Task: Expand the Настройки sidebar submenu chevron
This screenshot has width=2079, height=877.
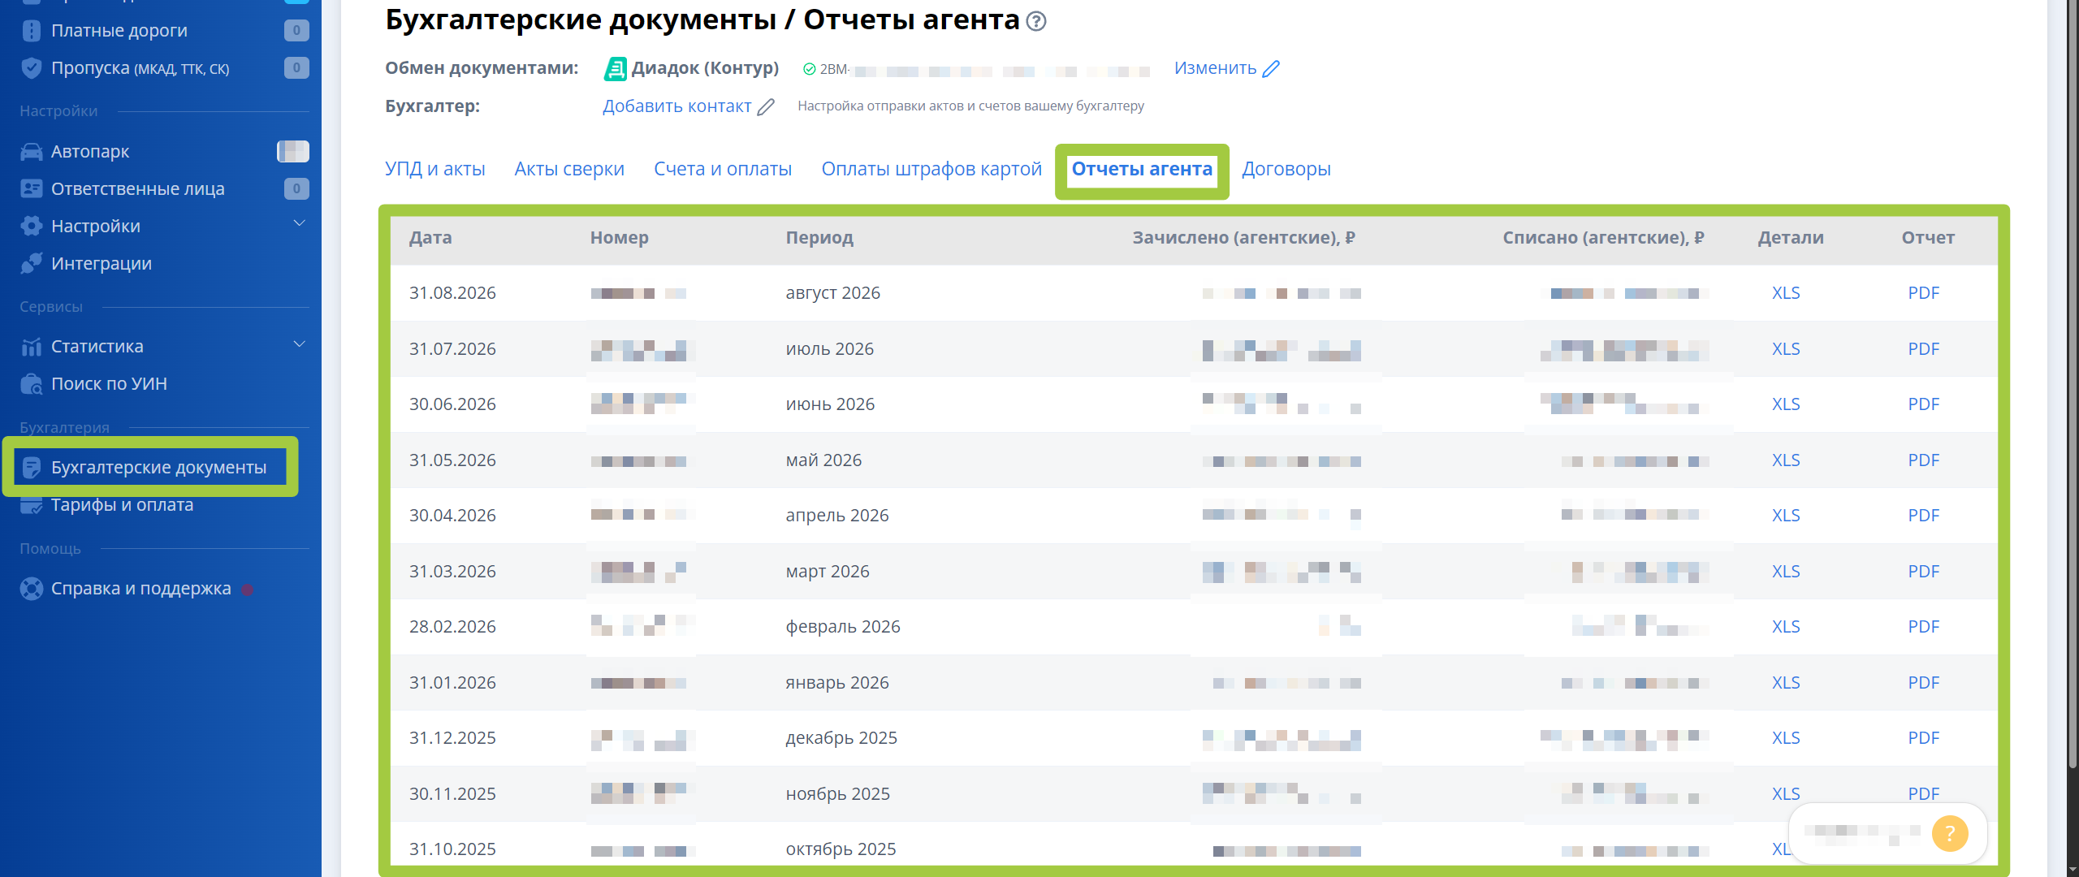Action: 299,223
